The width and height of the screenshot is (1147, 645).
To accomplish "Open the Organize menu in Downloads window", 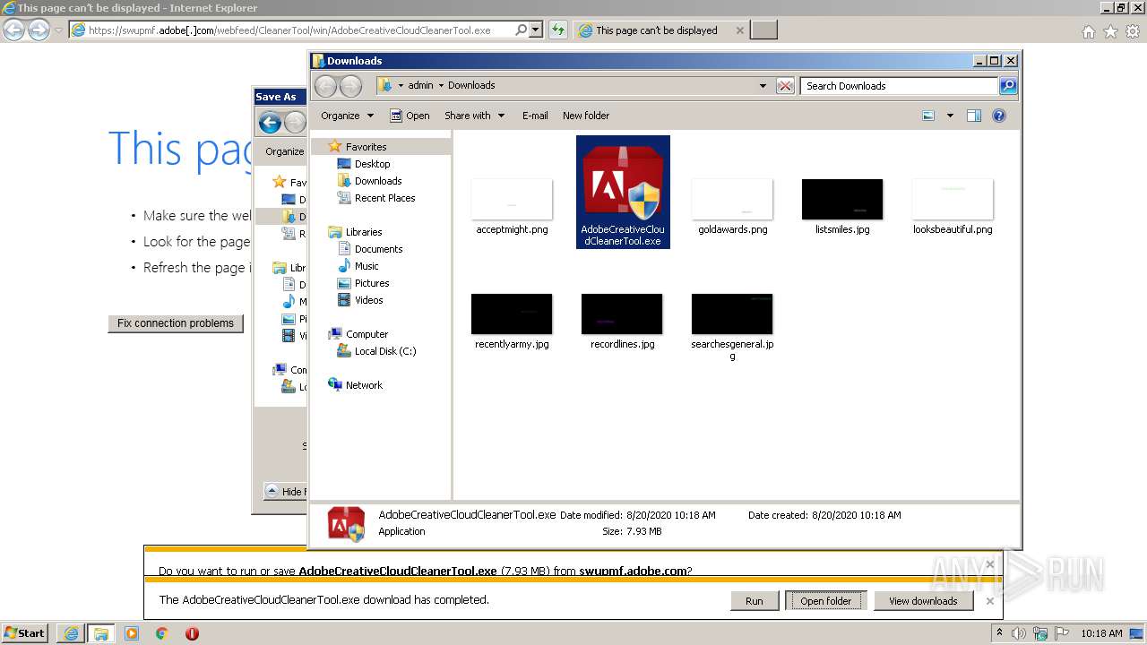I will click(347, 116).
